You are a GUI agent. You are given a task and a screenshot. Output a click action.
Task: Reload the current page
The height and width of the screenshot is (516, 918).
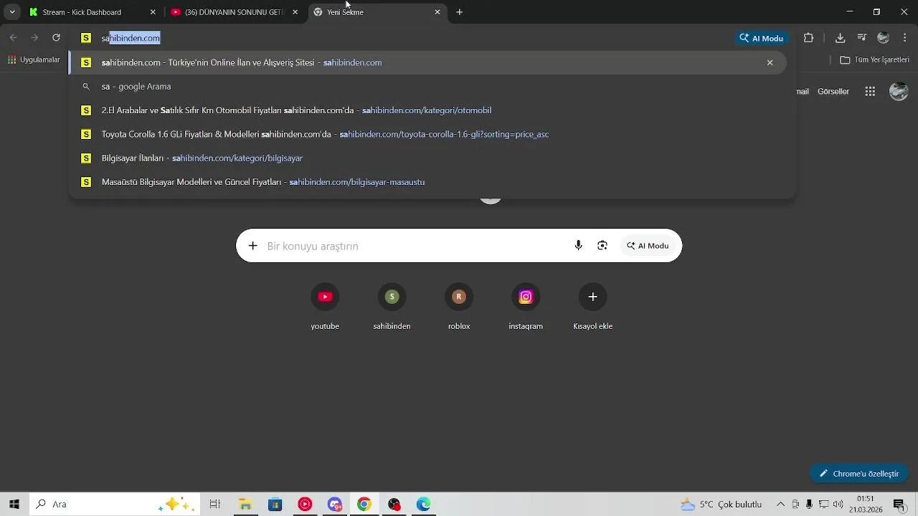(56, 38)
